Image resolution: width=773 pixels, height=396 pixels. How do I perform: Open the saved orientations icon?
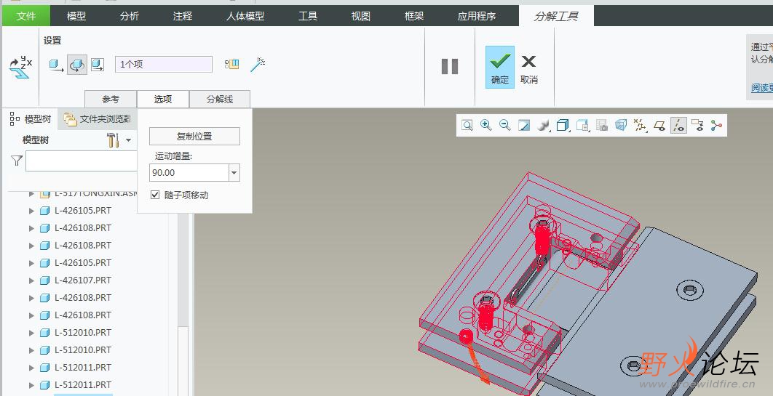point(582,126)
